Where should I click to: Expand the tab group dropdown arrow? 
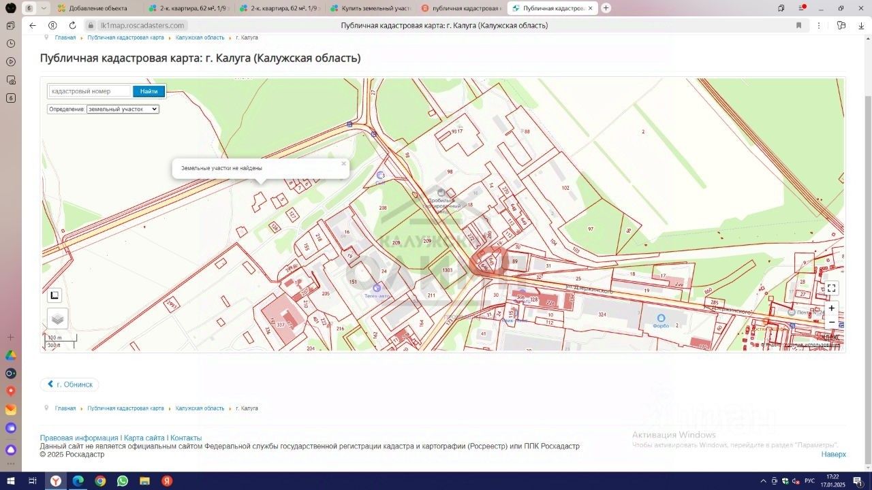(44, 8)
